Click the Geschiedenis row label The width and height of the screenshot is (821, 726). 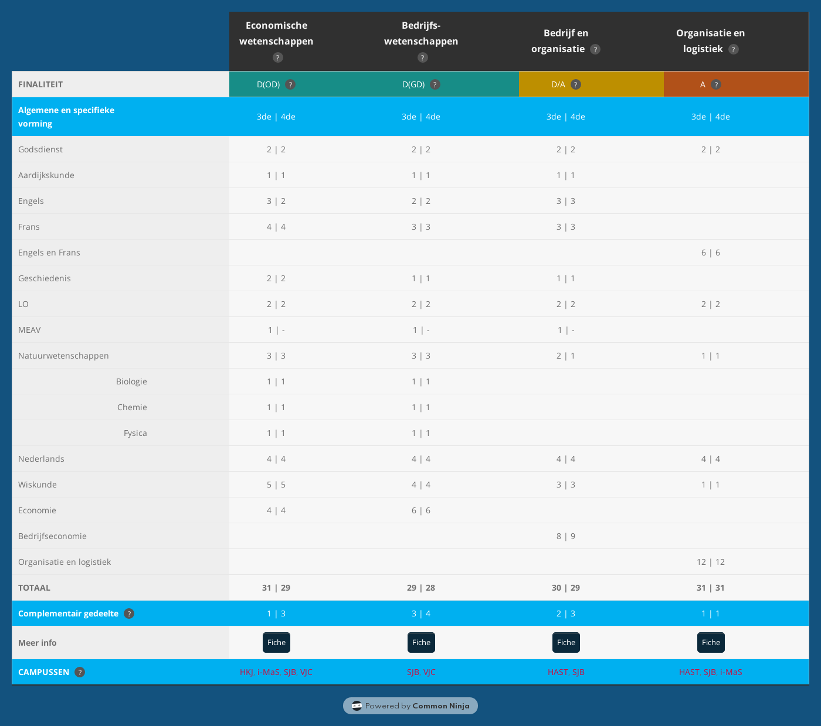(x=45, y=278)
